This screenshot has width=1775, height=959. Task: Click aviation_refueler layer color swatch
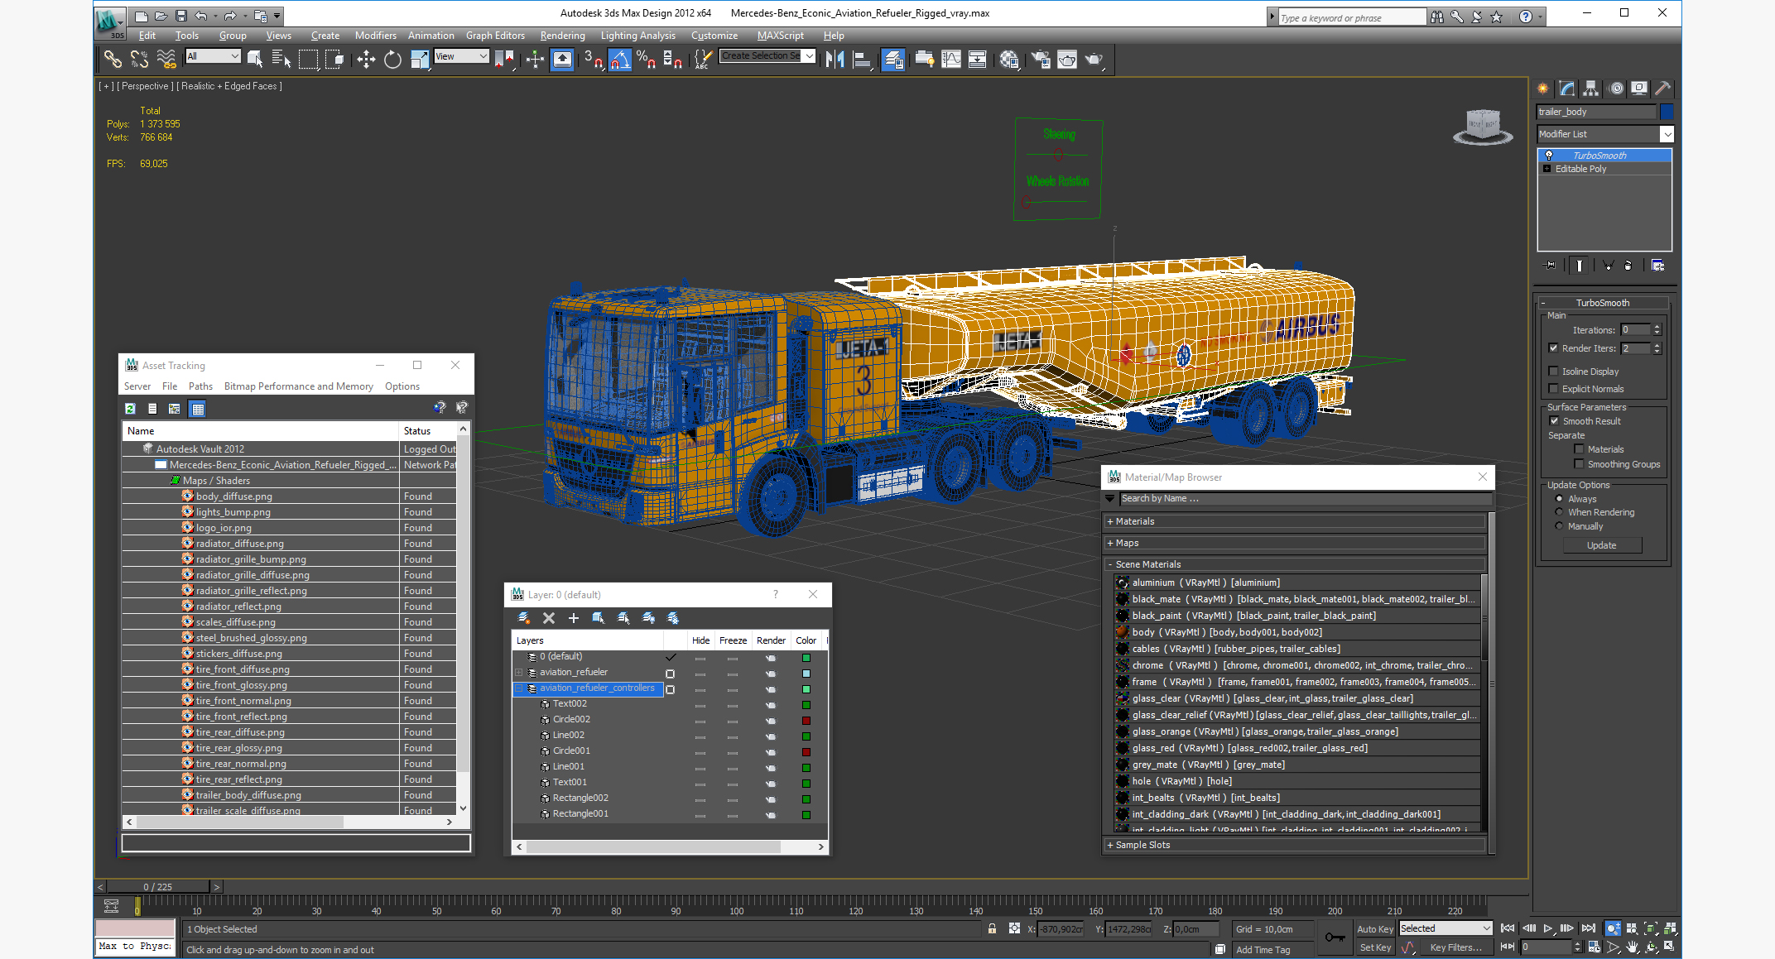806,674
